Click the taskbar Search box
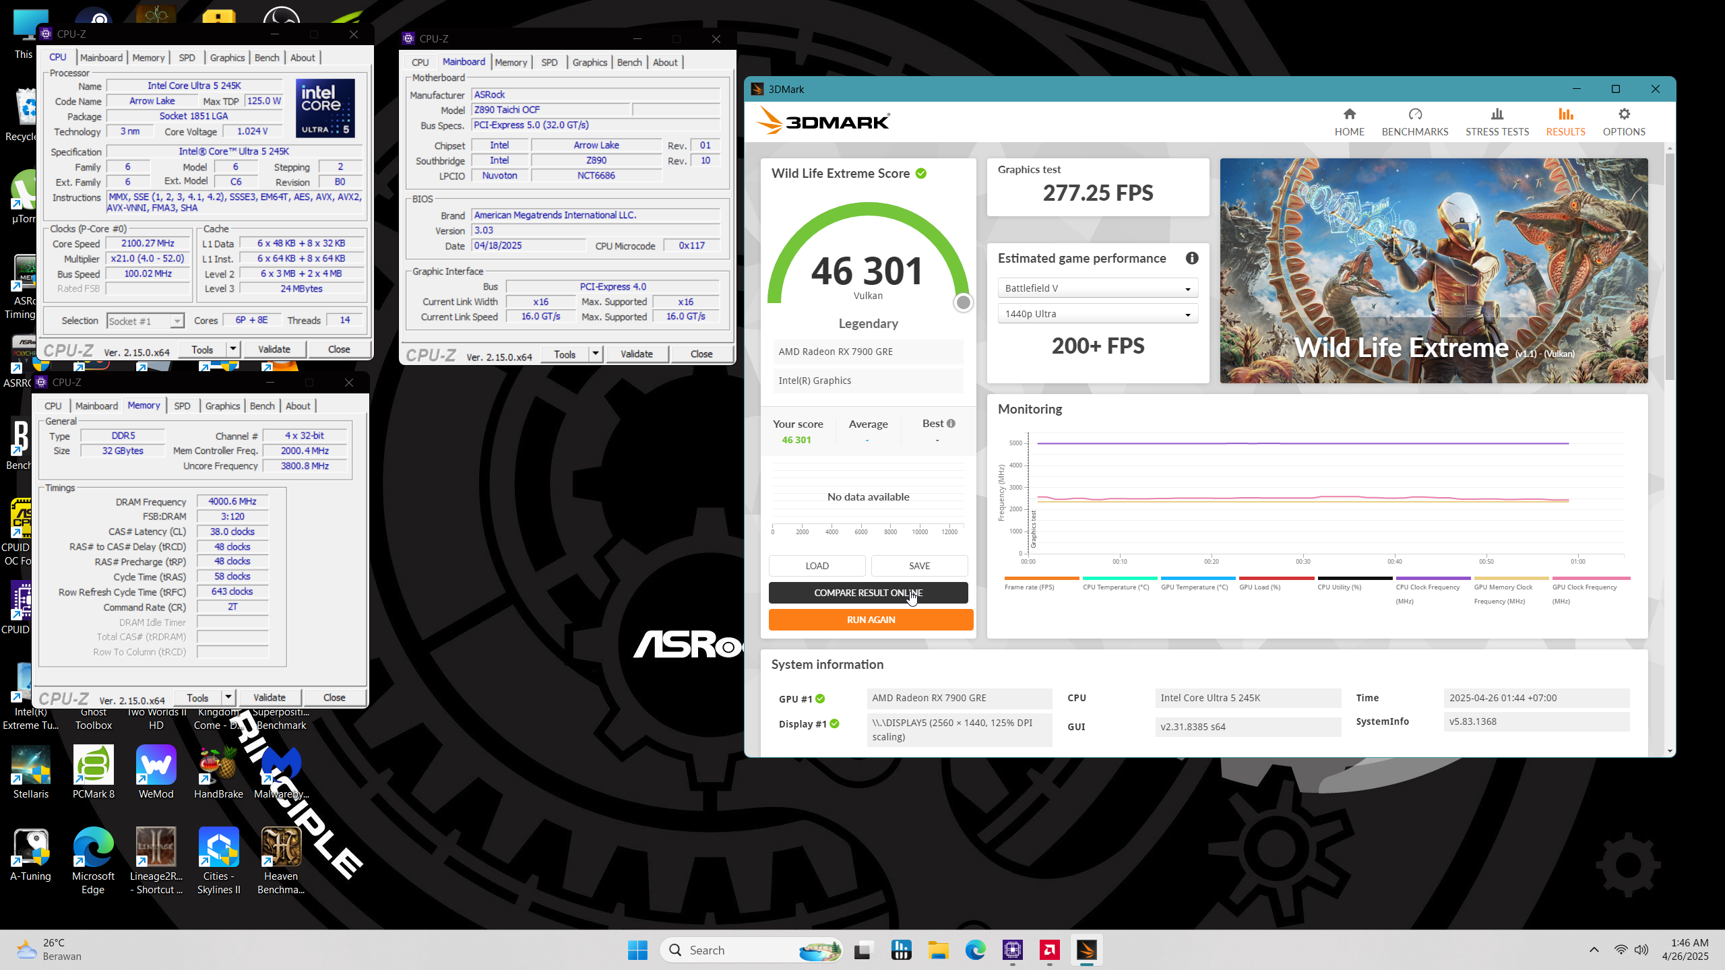This screenshot has height=970, width=1725. click(751, 950)
